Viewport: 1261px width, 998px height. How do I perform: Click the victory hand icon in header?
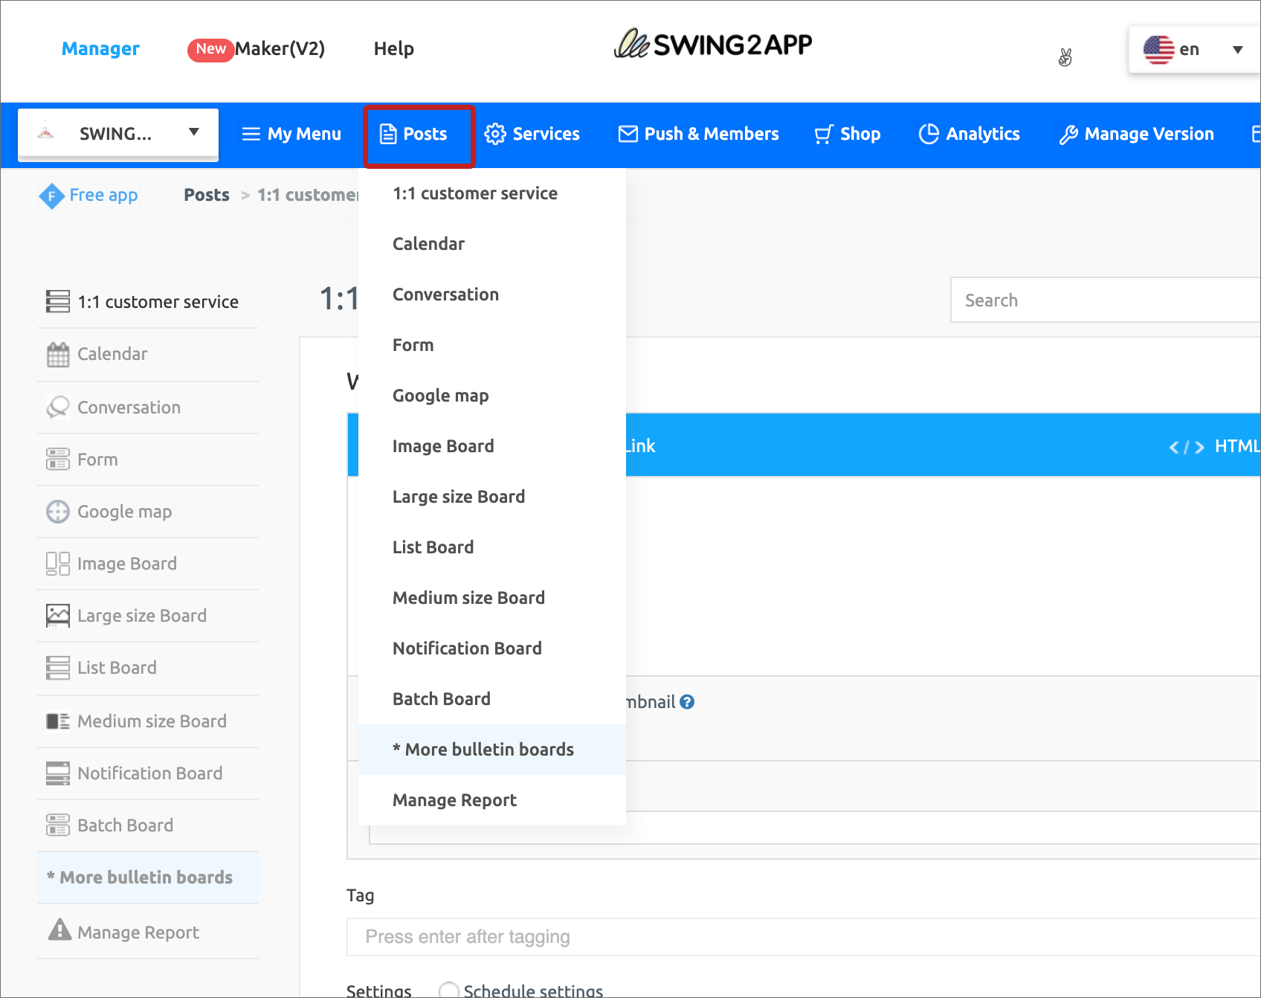point(1065,57)
